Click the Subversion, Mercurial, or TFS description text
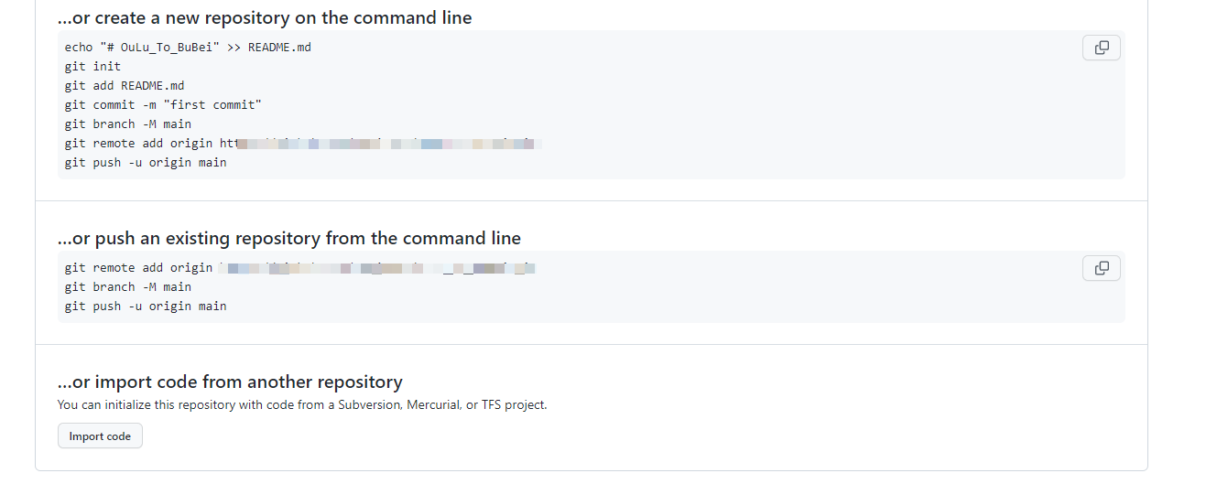Image resolution: width=1217 pixels, height=484 pixels. coord(302,404)
